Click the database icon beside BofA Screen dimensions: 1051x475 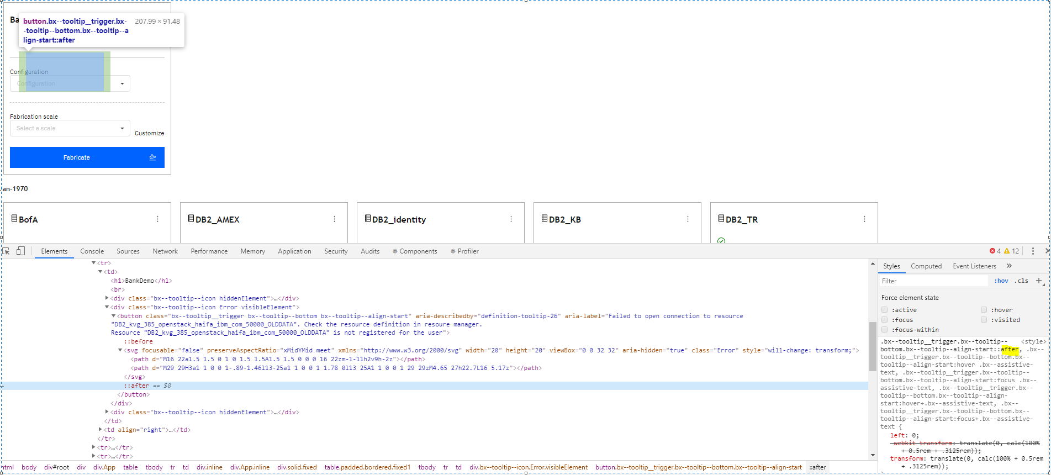[x=14, y=219]
